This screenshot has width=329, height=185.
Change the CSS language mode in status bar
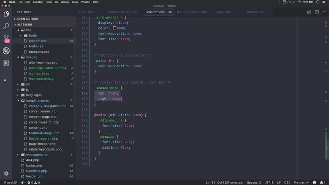(x=287, y=183)
